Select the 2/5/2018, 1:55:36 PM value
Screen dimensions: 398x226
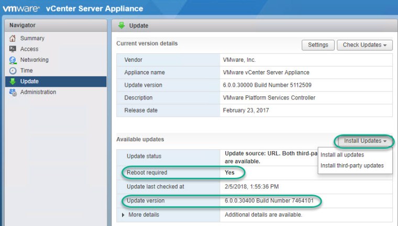251,187
